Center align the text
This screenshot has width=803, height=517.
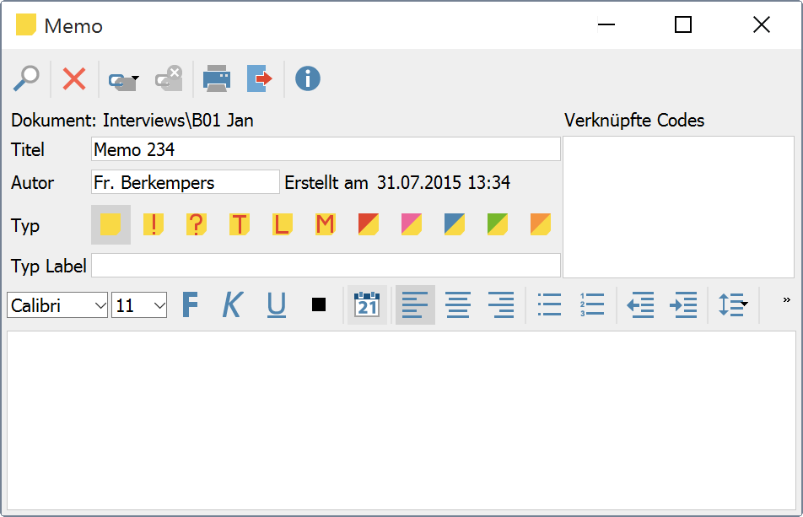[x=458, y=305]
